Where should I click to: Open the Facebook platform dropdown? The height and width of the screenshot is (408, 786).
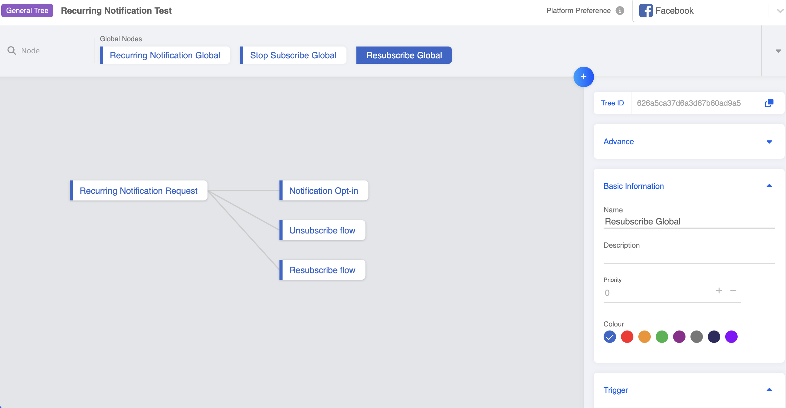(x=779, y=11)
